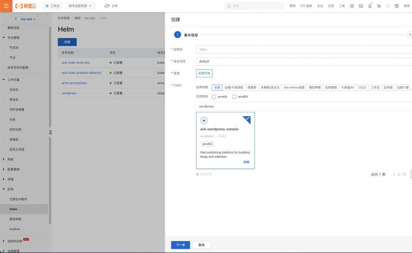Select the 微服务 scenario tab

(252, 87)
